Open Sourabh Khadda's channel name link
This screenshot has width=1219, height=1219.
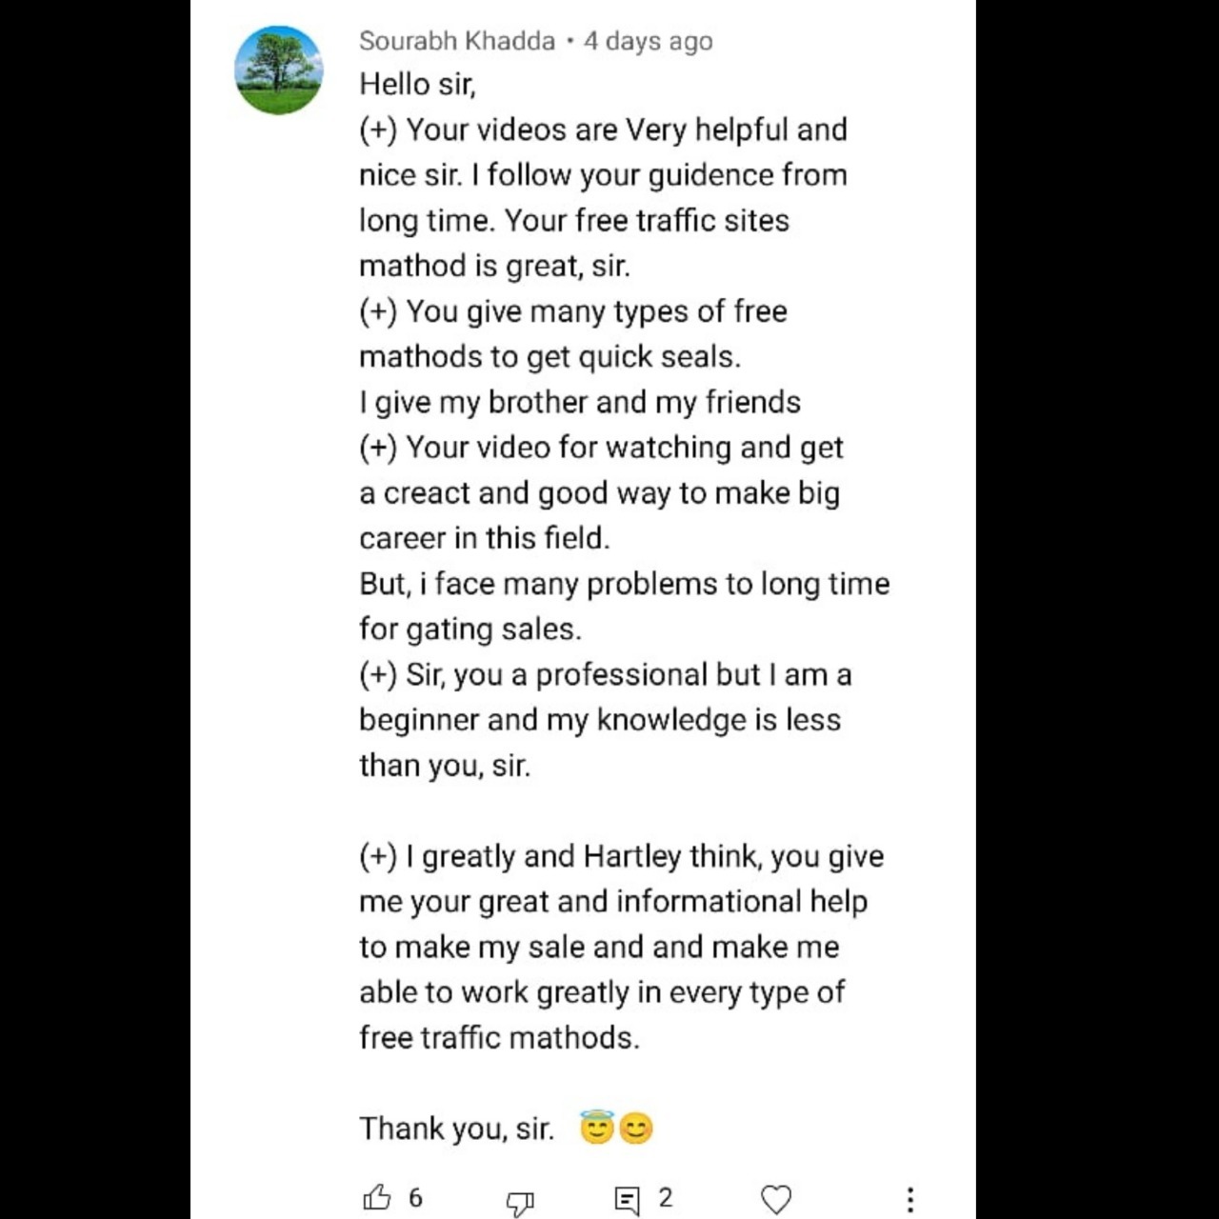click(457, 41)
